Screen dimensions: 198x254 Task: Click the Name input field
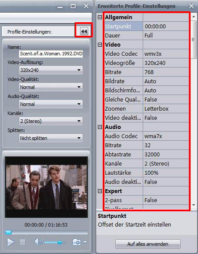click(51, 54)
